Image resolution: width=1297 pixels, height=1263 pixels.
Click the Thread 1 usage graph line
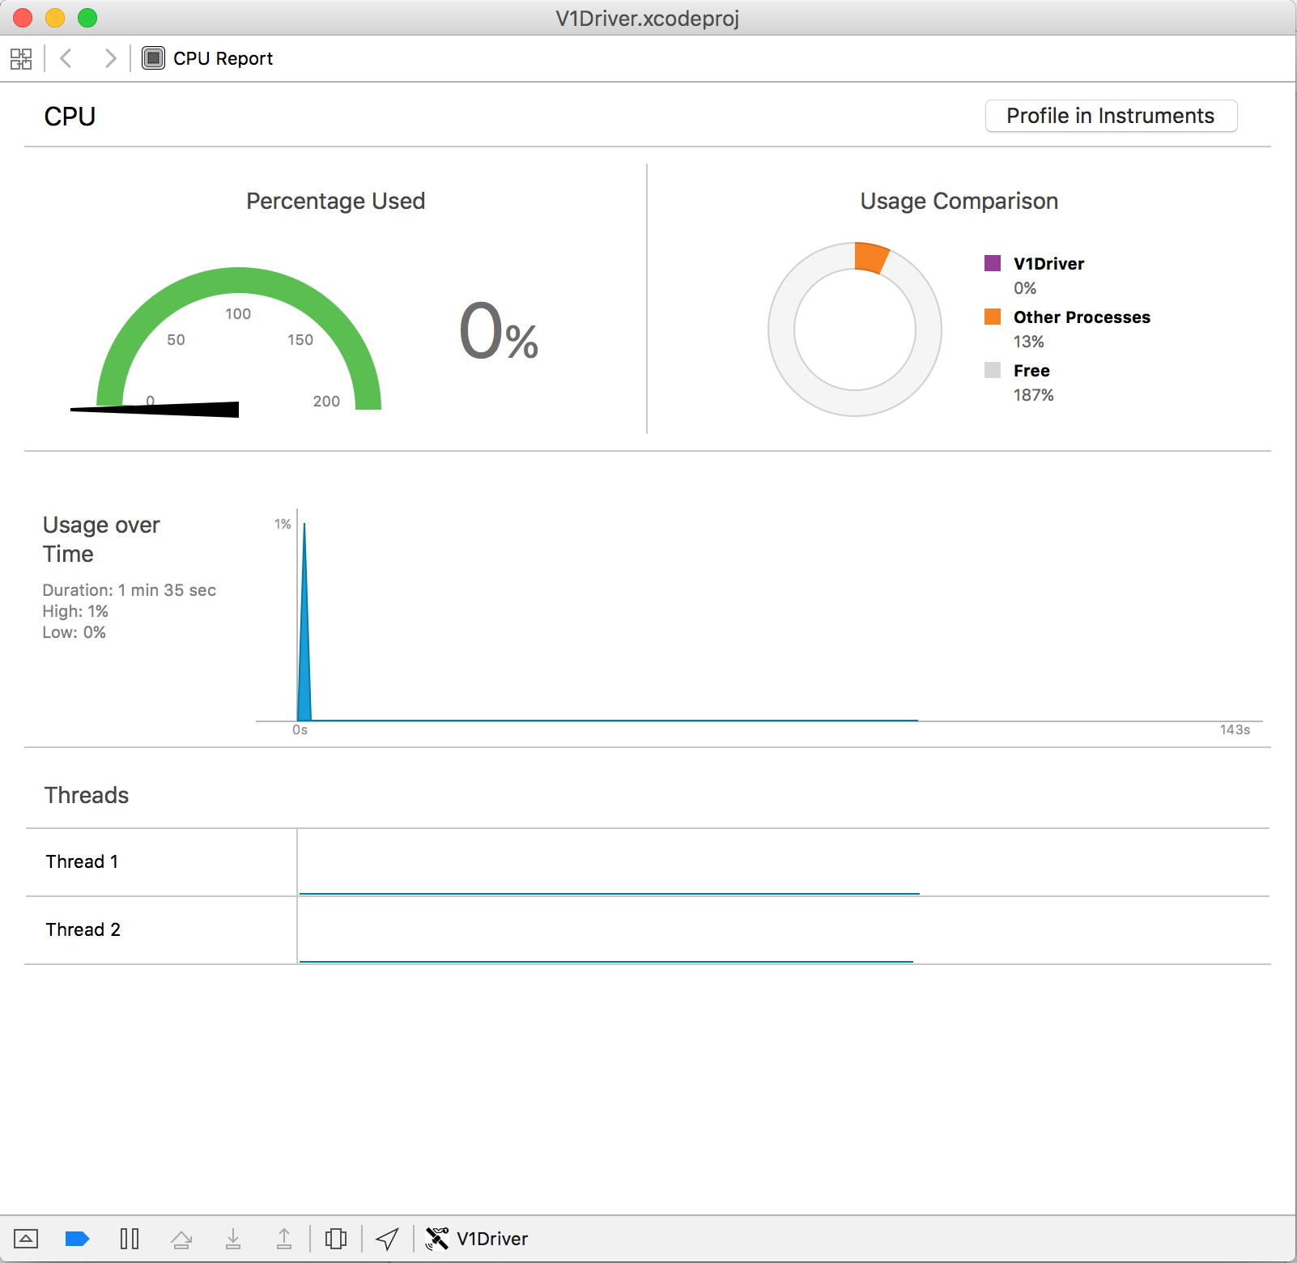click(609, 893)
